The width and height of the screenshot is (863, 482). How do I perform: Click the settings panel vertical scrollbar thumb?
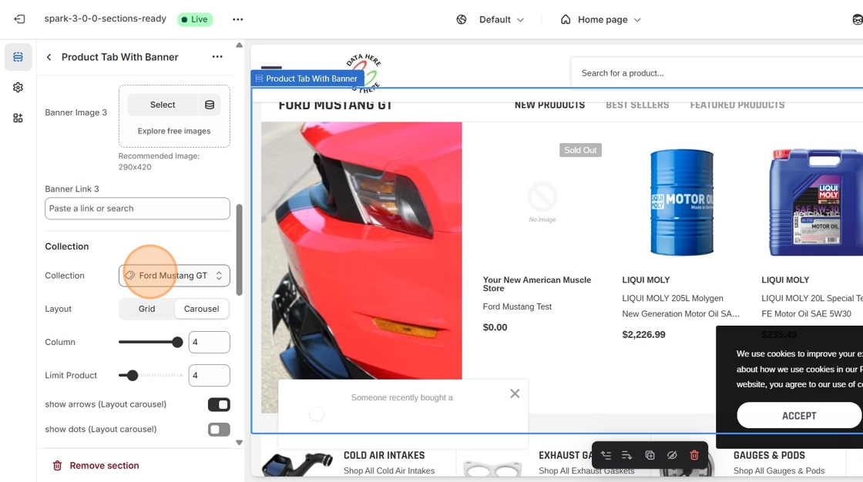239,249
